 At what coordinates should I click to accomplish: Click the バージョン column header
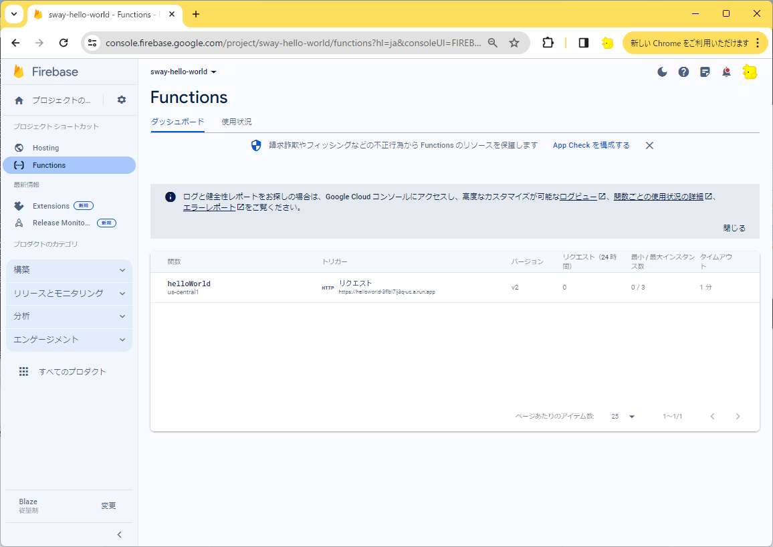pos(527,261)
